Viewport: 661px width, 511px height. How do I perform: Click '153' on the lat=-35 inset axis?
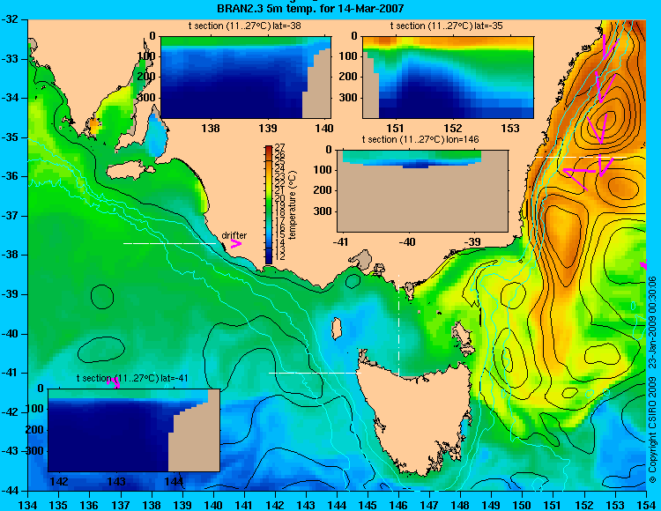(x=510, y=128)
